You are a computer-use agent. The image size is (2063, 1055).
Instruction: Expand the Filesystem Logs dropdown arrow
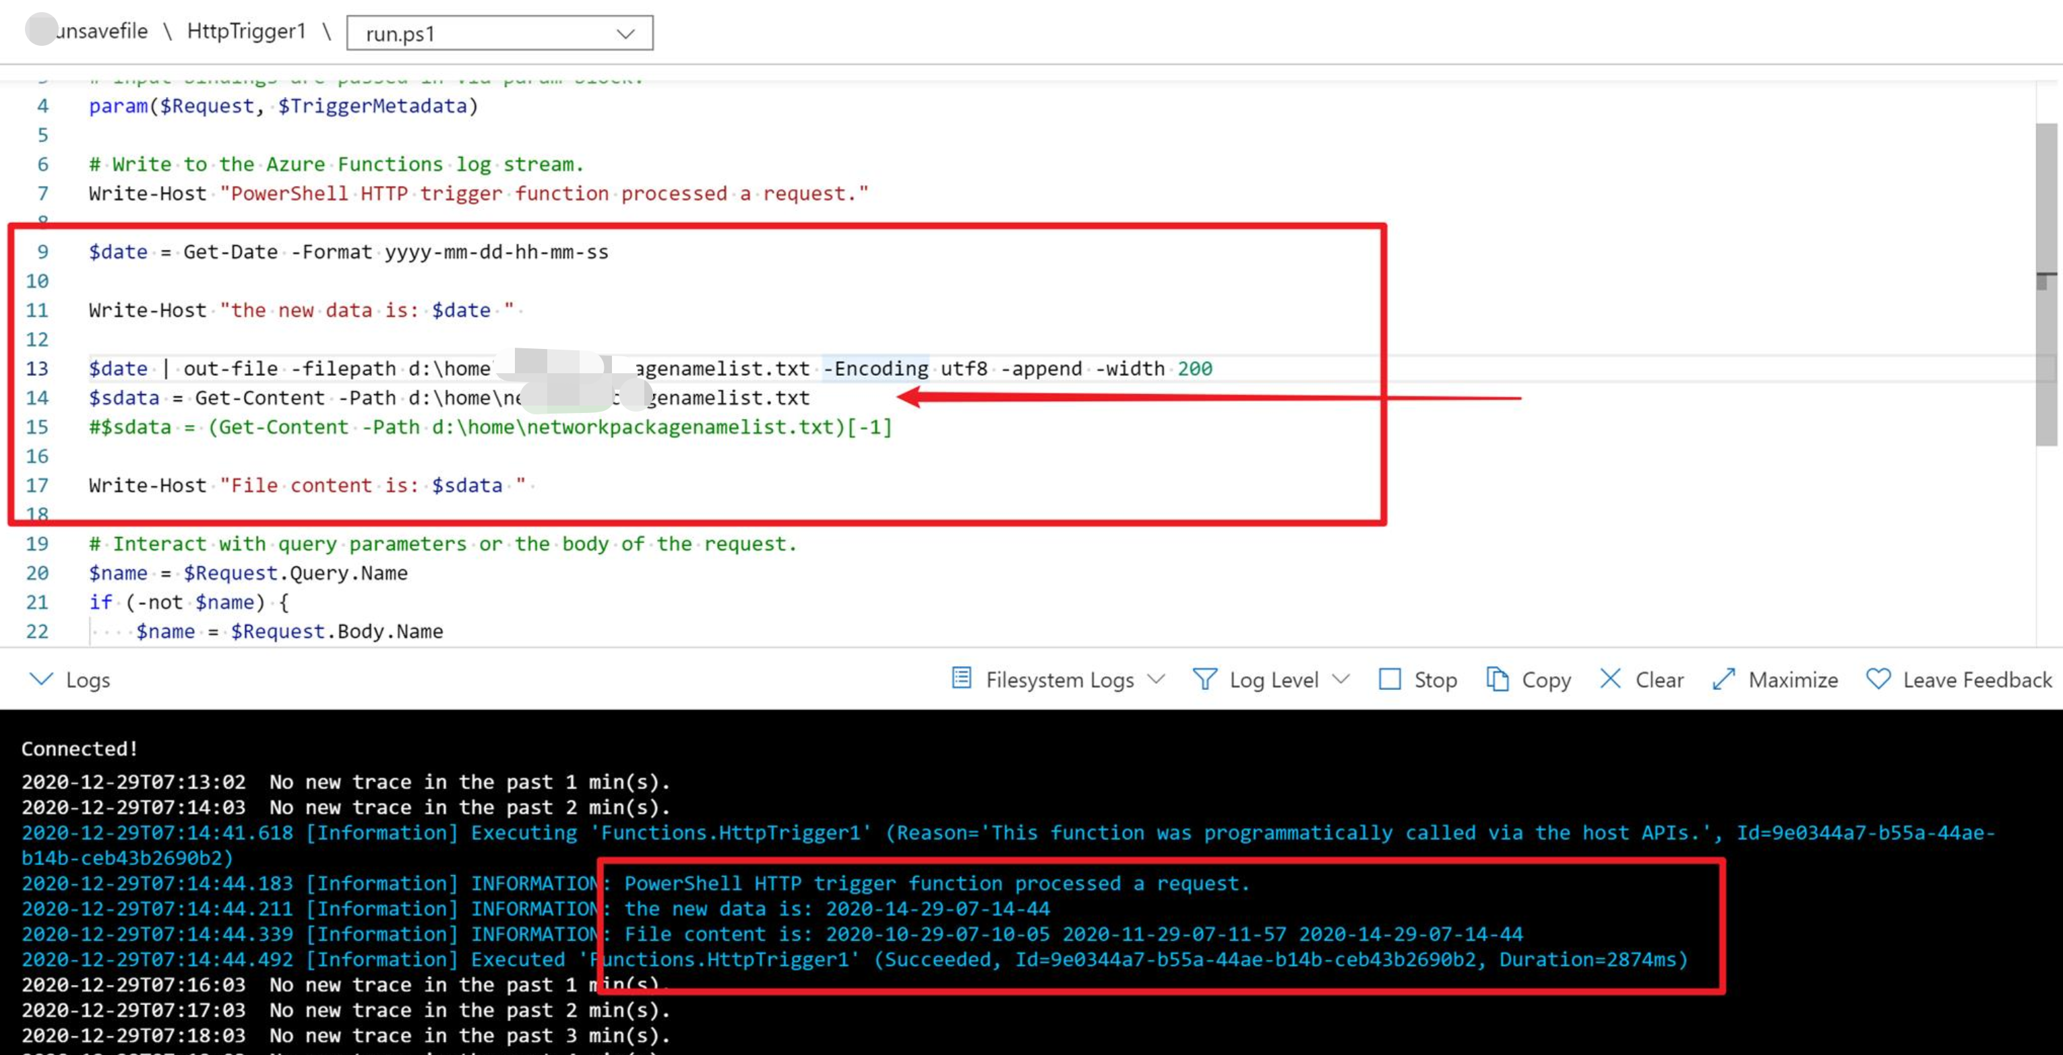point(1154,679)
